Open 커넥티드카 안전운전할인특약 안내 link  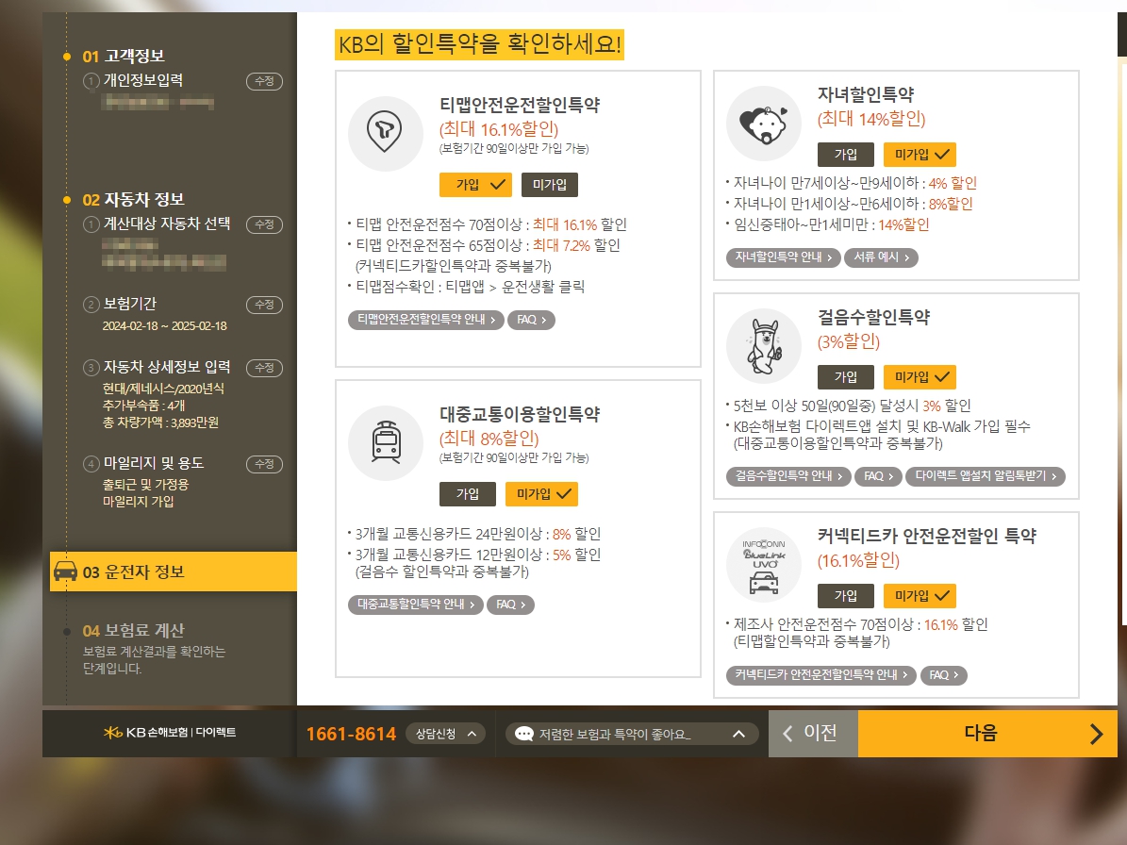[x=820, y=674]
